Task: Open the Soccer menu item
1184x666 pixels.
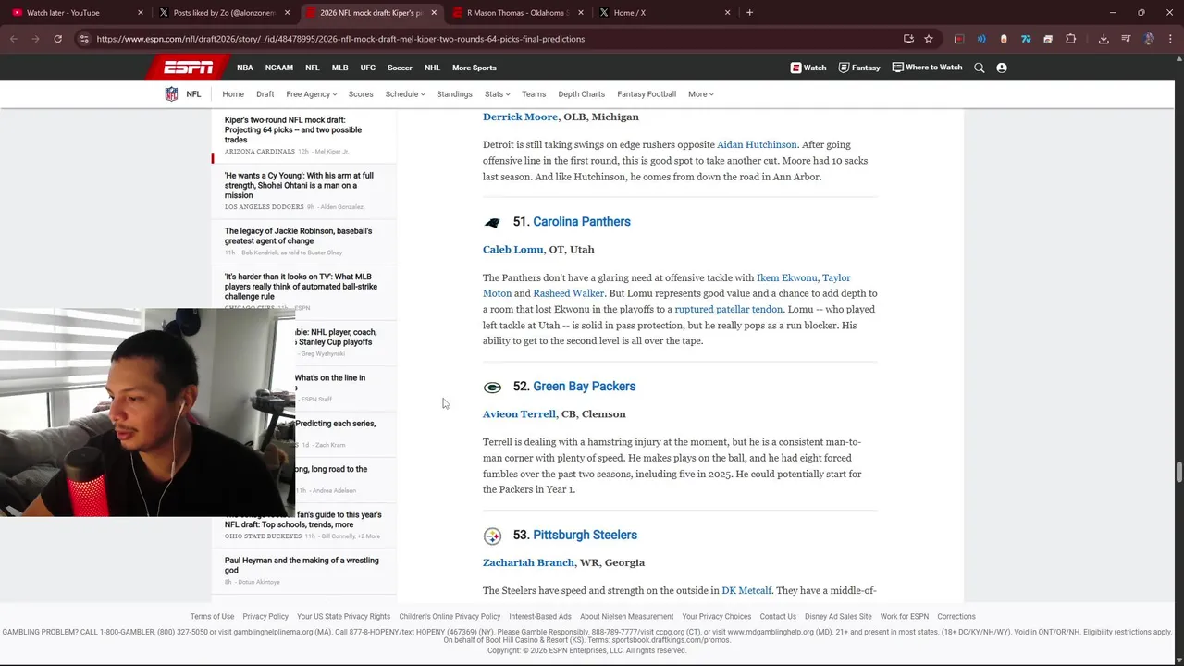Action: (x=400, y=68)
